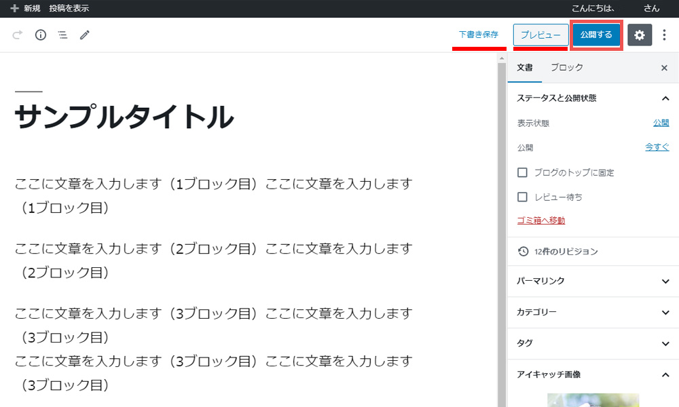Click the 下書き保存 link

(x=479, y=35)
